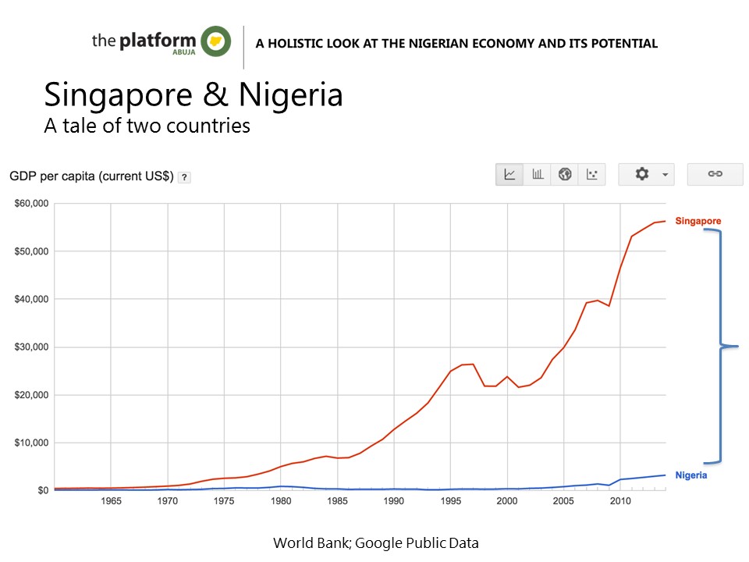749x562 pixels.
Task: Select the bubble scatter chart icon
Action: [x=592, y=174]
